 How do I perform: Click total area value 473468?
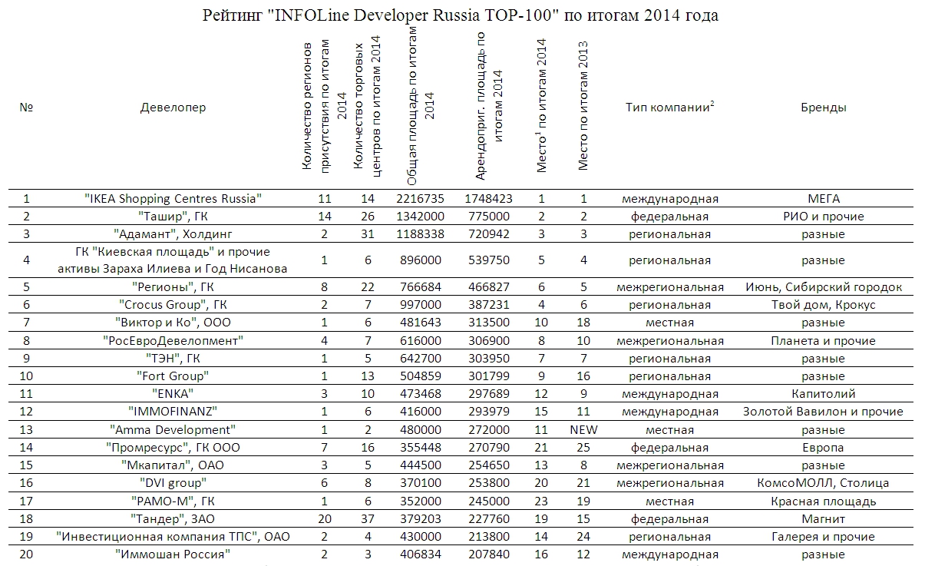pos(422,394)
